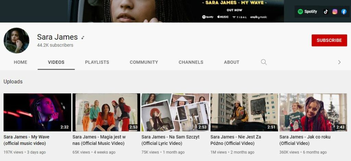
Task: Click '65K views • 4 weeks ago'
Action: tap(94, 152)
